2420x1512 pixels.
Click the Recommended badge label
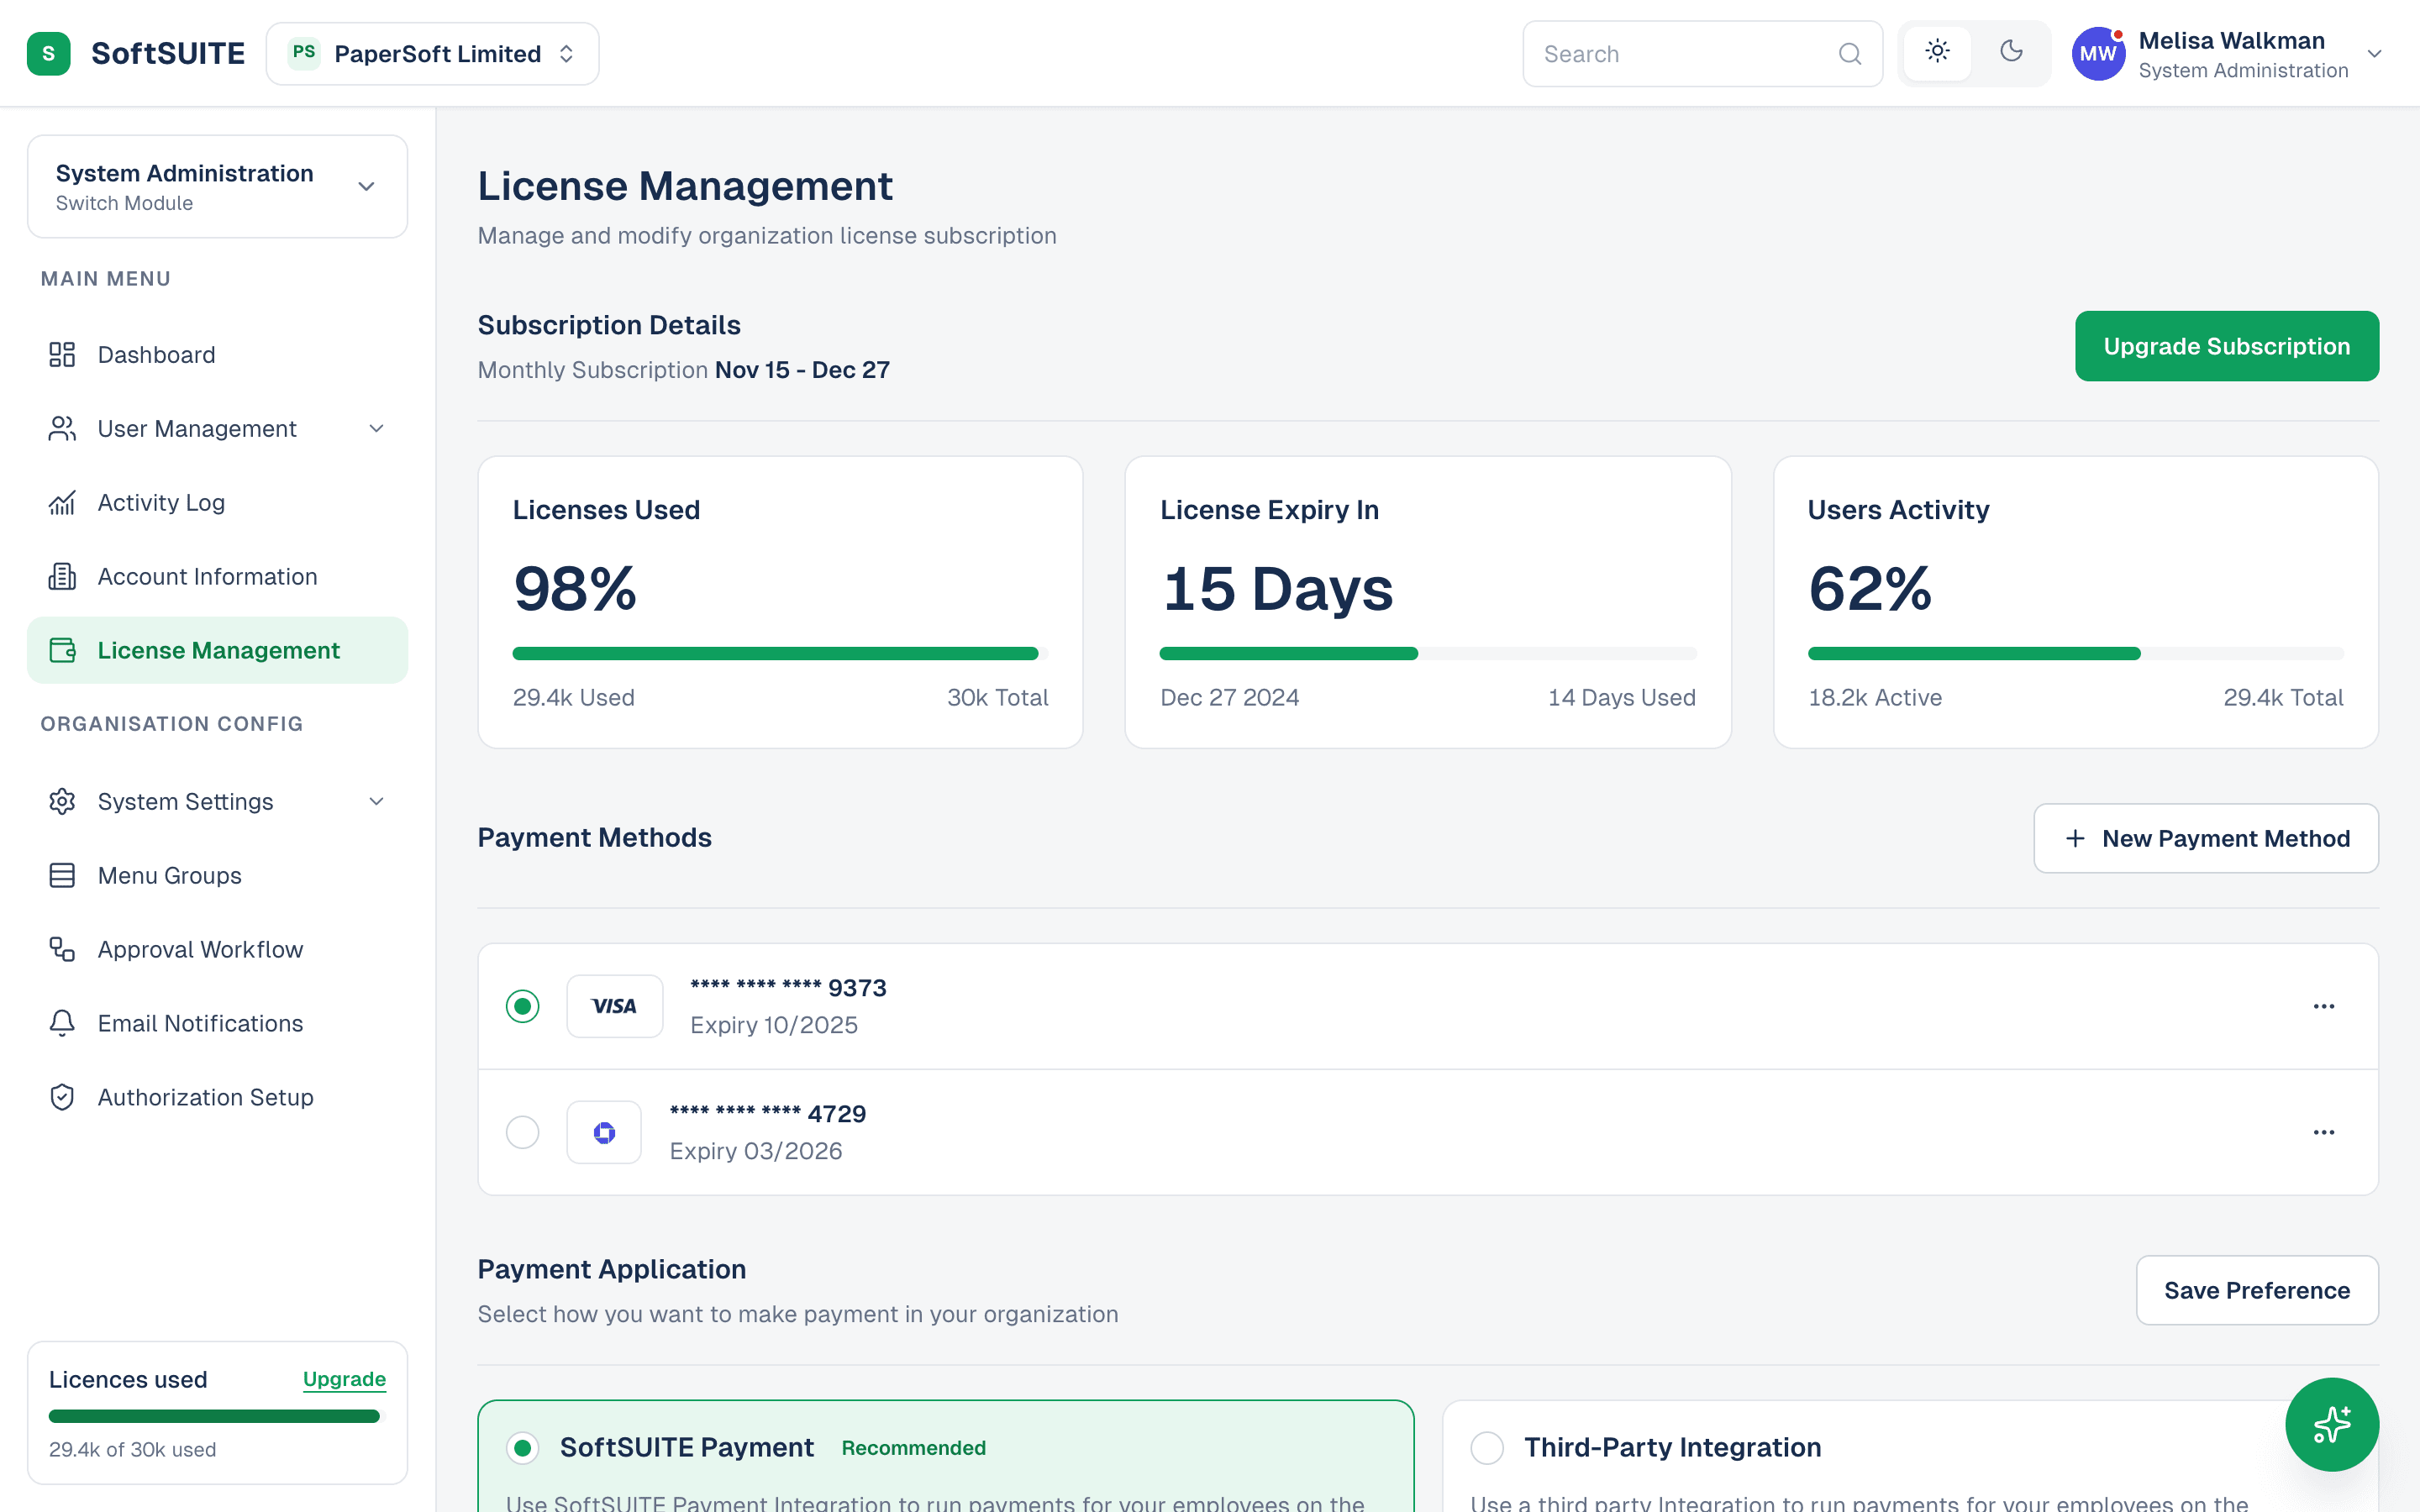click(913, 1447)
